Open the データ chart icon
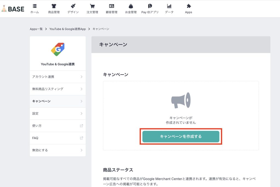Screen dimensions: 280x187 click(169, 6)
